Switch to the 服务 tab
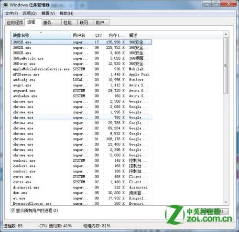This screenshot has height=232, width=239. tap(52, 22)
